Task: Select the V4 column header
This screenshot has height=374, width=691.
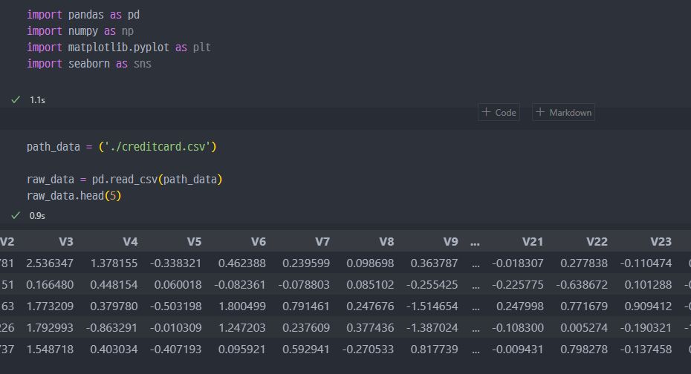Action: click(x=130, y=241)
